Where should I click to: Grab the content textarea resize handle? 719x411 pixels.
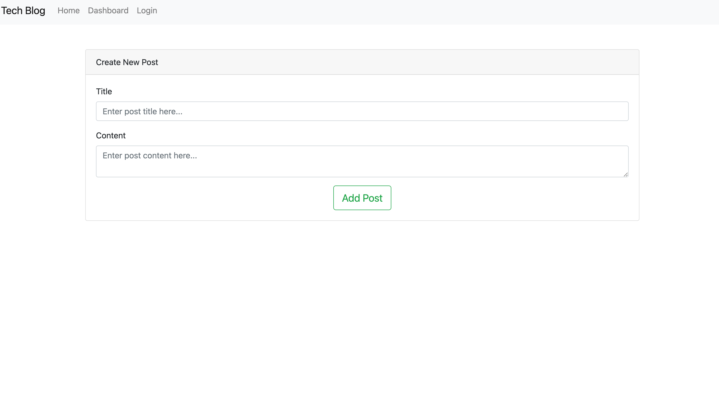coord(625,174)
